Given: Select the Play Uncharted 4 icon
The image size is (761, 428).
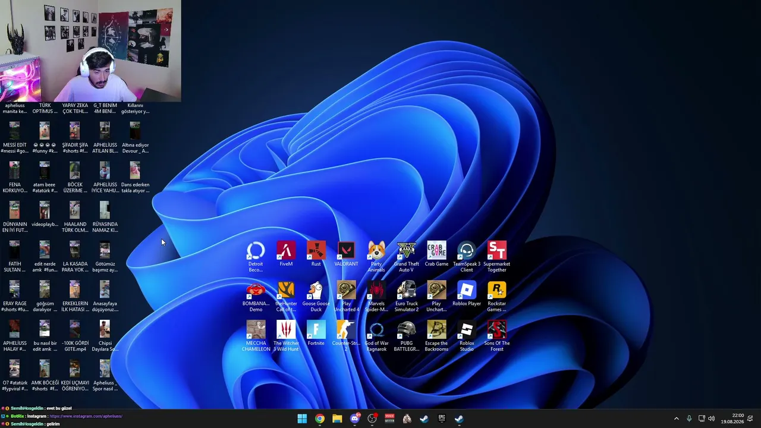Looking at the screenshot, I should pyautogui.click(x=346, y=296).
